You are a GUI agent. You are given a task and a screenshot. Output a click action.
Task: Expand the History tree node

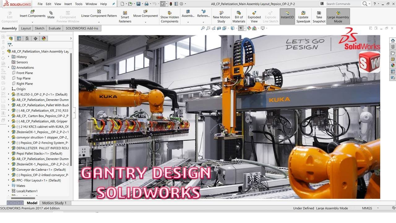[x=9, y=57]
